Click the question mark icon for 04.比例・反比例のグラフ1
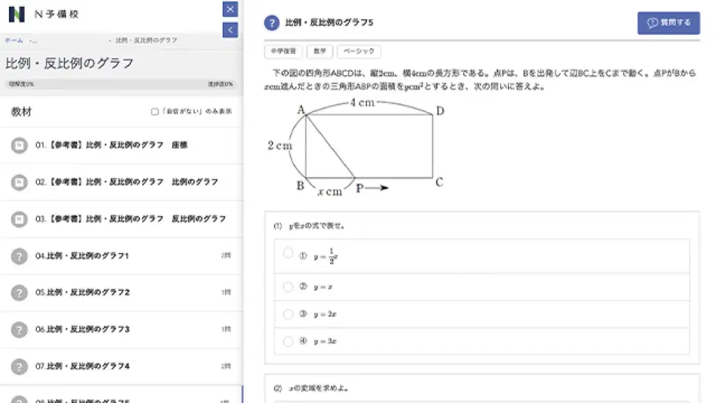 pos(18,255)
